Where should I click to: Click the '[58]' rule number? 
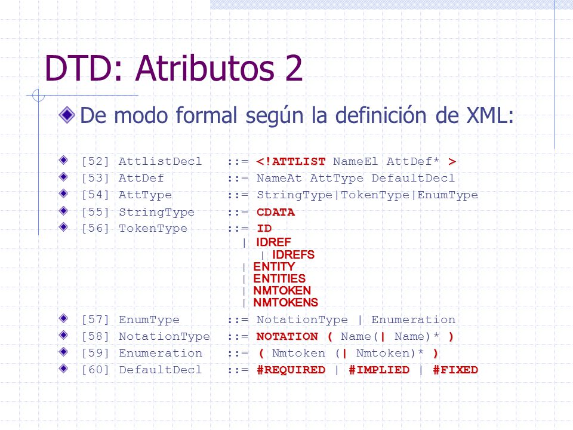pos(95,336)
